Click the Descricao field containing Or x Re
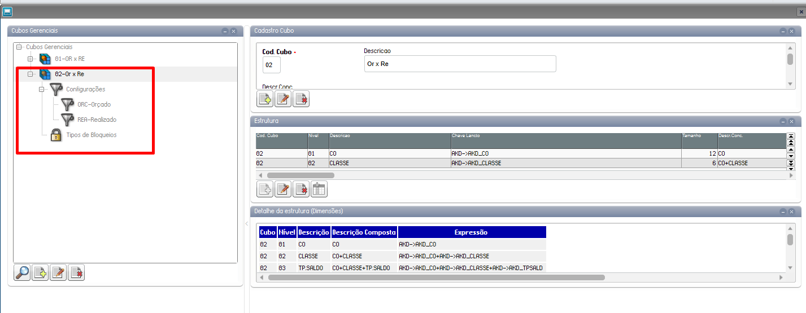The width and height of the screenshot is (806, 313). [460, 64]
